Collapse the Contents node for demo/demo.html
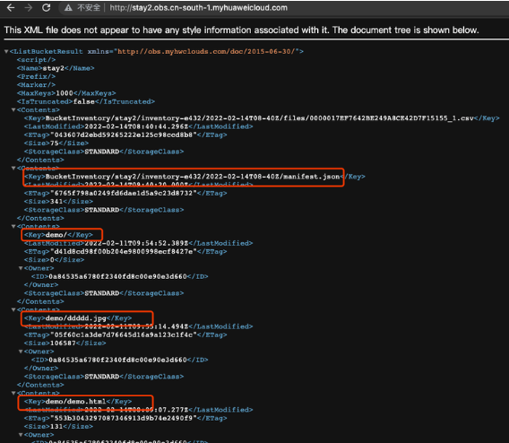This screenshot has height=443, width=509. click(13, 393)
